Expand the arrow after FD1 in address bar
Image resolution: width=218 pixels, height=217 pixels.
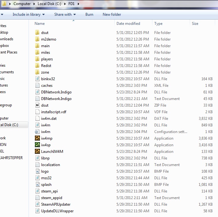[79, 4]
